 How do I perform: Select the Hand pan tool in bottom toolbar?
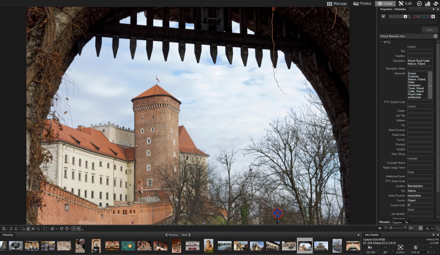point(28,229)
